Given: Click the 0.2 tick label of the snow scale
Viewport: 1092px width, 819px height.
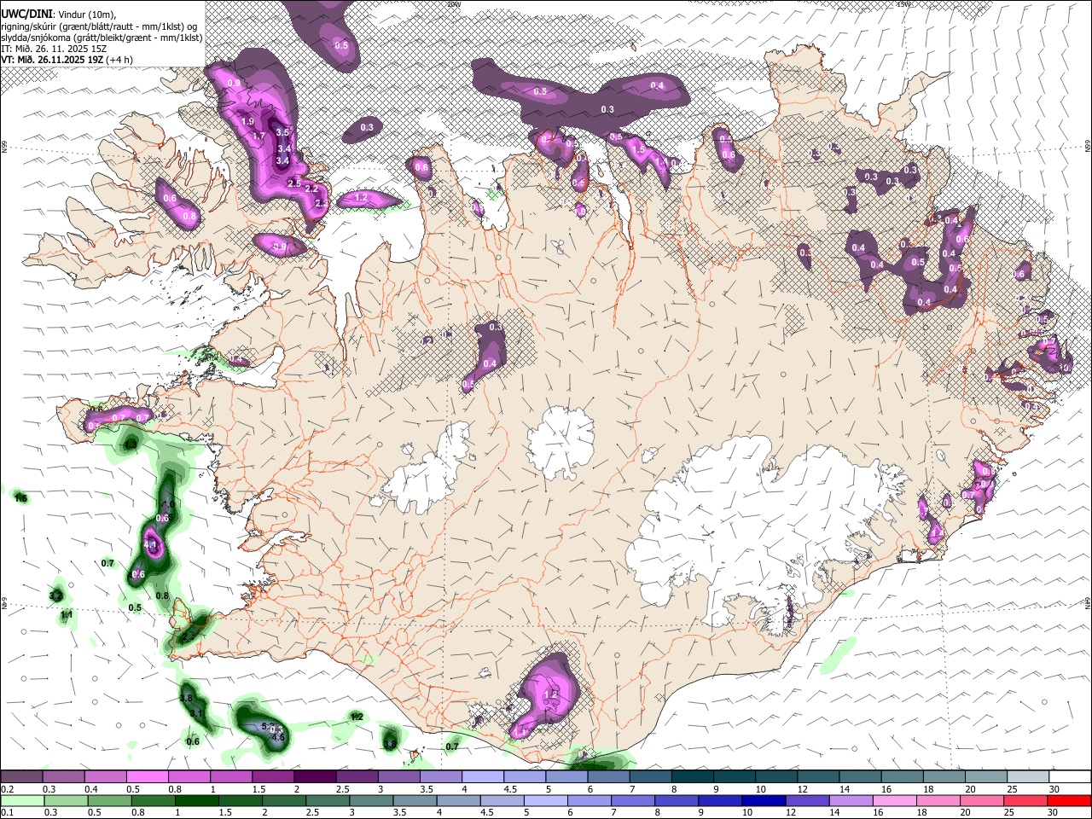Looking at the screenshot, I should [6, 789].
